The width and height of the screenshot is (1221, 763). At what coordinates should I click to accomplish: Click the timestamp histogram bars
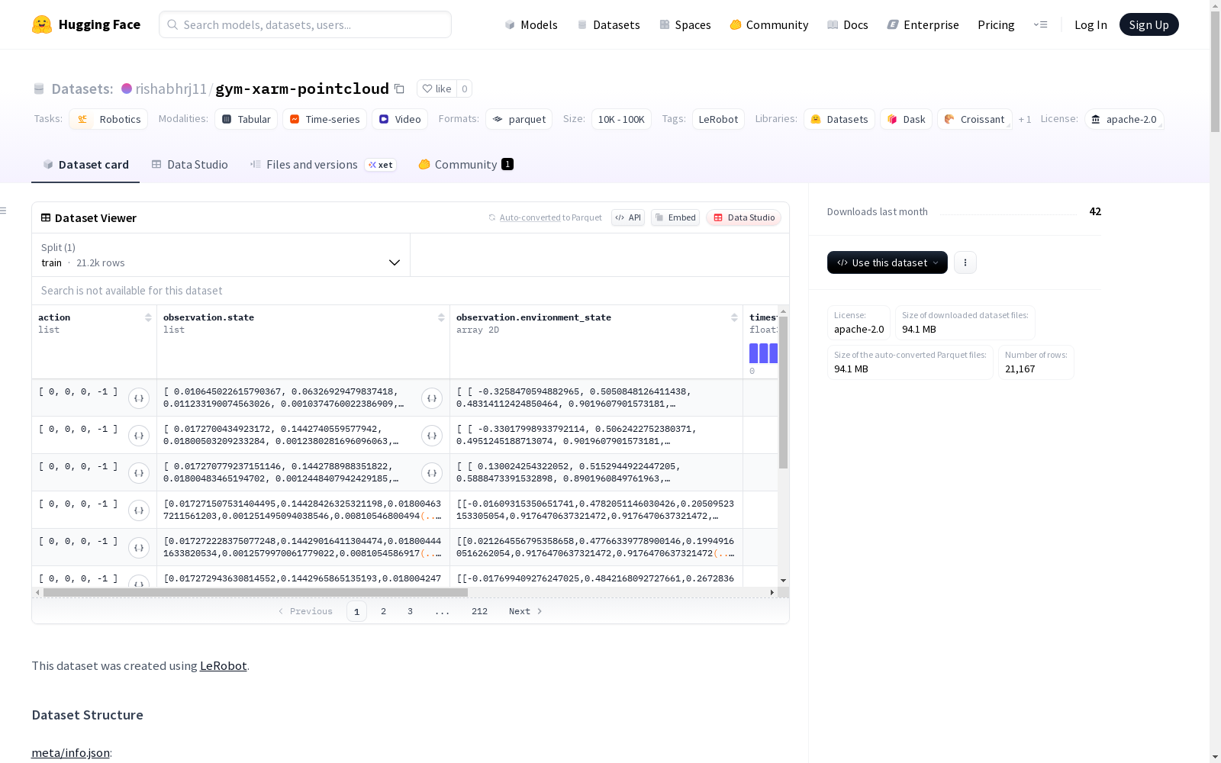coord(763,353)
